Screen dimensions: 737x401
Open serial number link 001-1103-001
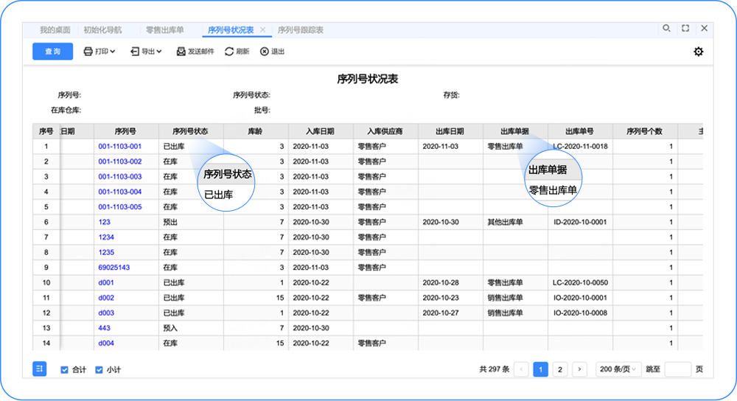tap(119, 147)
